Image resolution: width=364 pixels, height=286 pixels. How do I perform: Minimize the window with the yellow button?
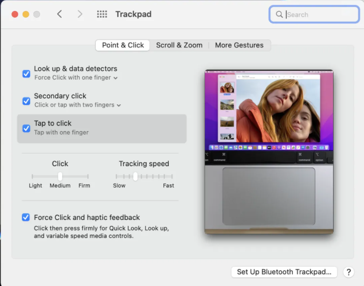[x=26, y=14]
